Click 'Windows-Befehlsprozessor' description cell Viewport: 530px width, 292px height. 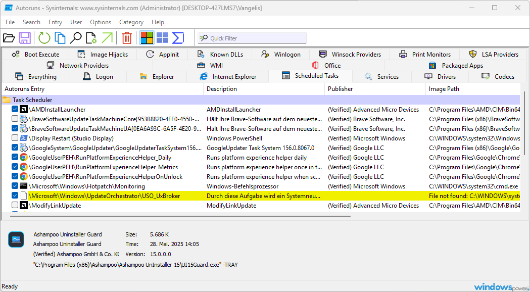point(243,186)
